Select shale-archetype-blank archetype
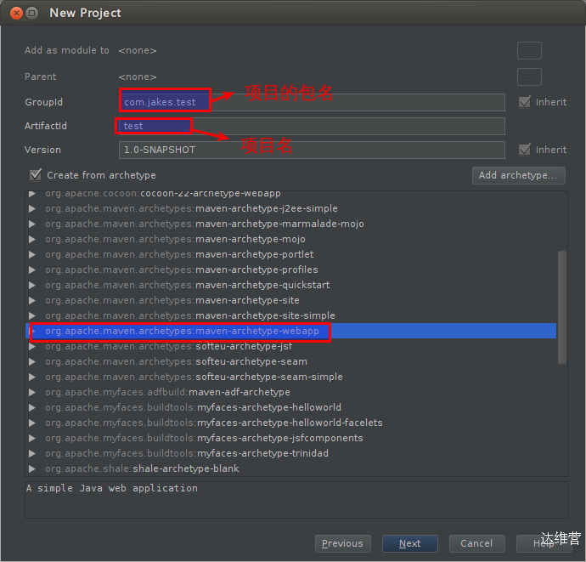 pos(290,468)
